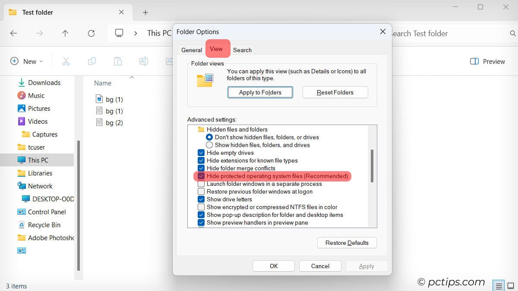Viewport: 518px width, 291px height.
Task: Switch to thumbnail view in the status bar
Action: tap(511, 285)
